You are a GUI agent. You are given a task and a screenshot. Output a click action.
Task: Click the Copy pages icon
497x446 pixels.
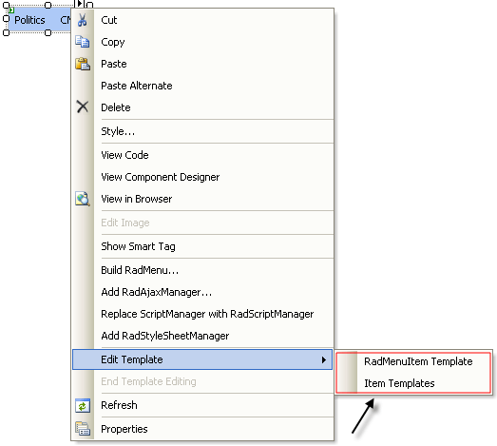click(83, 42)
